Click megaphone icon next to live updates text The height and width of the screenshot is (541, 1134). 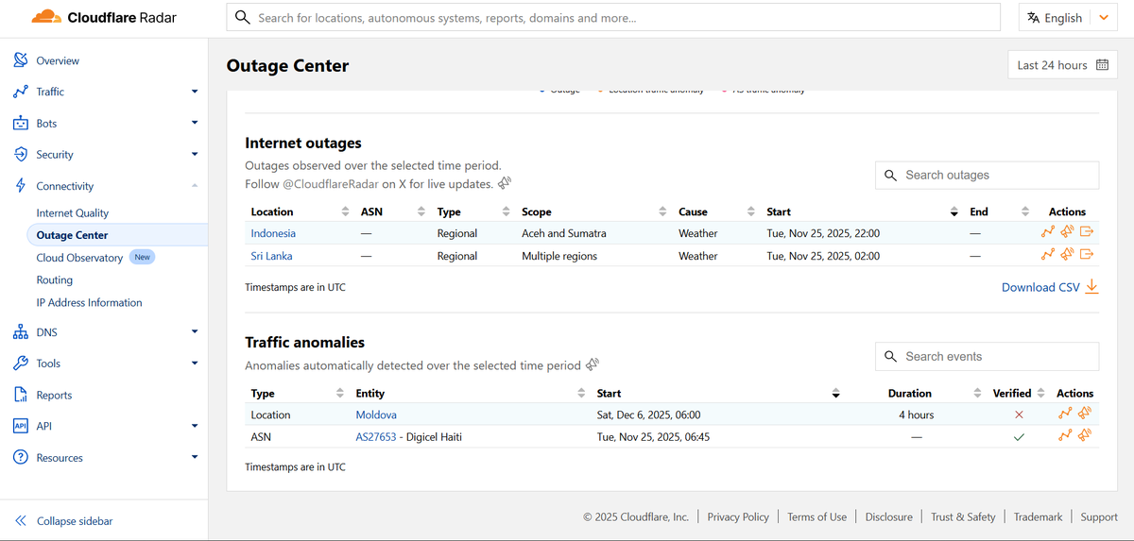[x=506, y=183]
